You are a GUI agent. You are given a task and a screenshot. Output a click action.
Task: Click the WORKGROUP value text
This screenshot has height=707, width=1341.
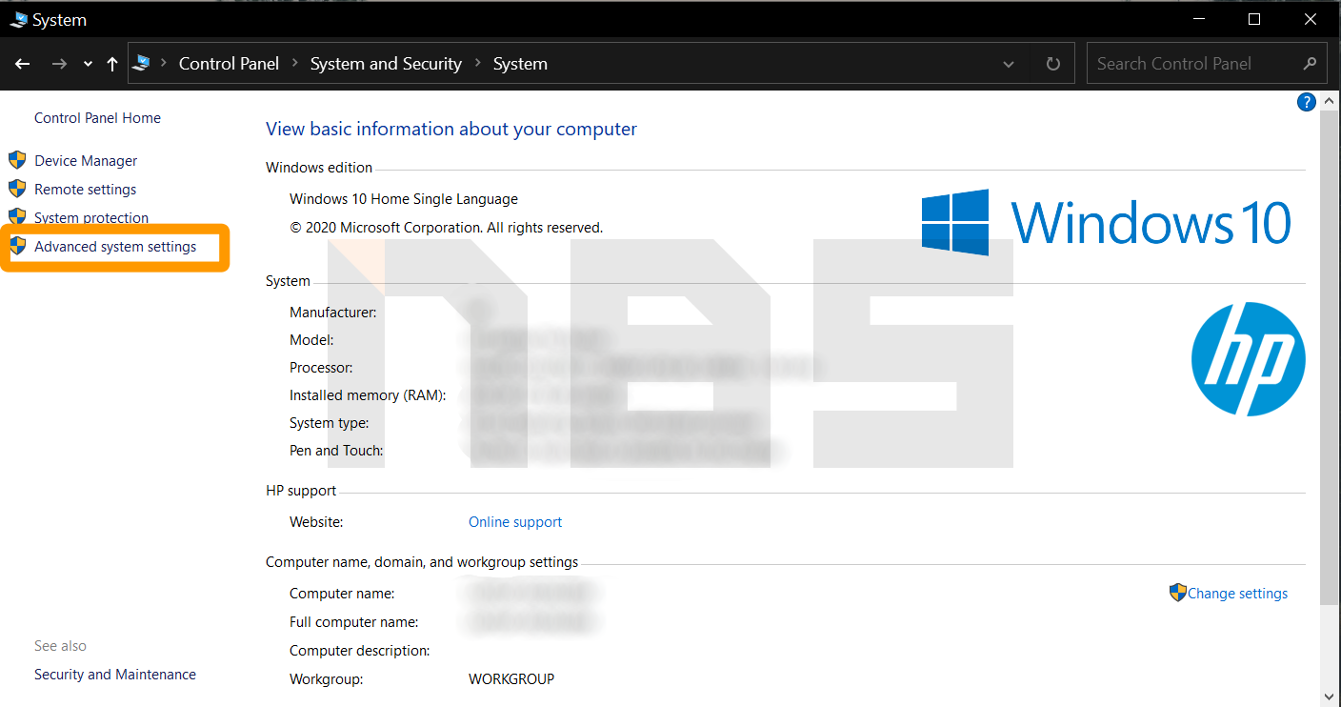point(511,679)
